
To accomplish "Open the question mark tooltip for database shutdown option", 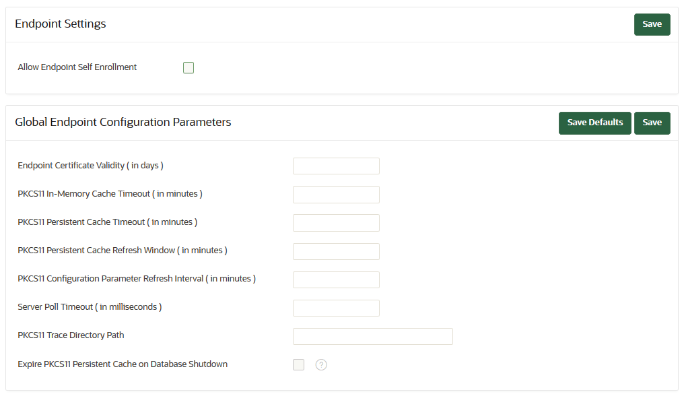I will 321,364.
